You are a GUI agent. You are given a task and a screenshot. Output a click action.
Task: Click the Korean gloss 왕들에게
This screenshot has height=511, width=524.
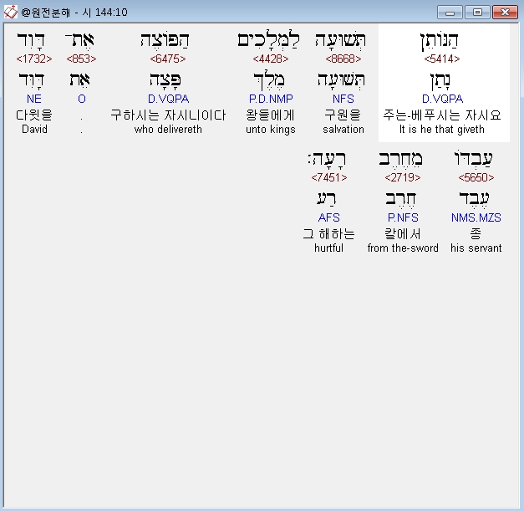[x=270, y=115]
